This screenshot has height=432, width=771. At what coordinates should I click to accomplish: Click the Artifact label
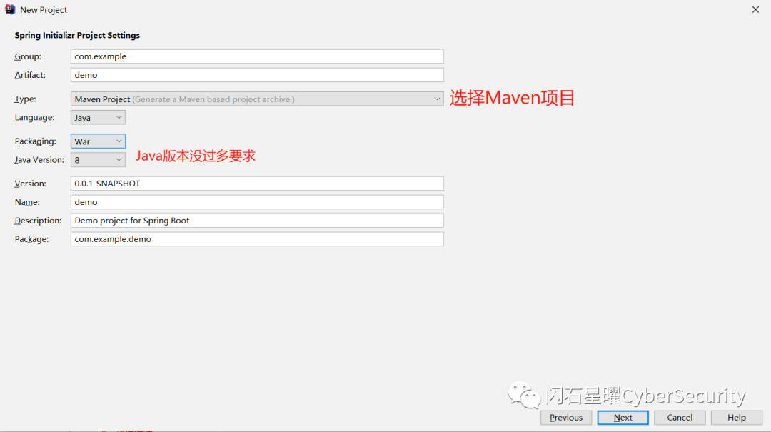(x=30, y=75)
